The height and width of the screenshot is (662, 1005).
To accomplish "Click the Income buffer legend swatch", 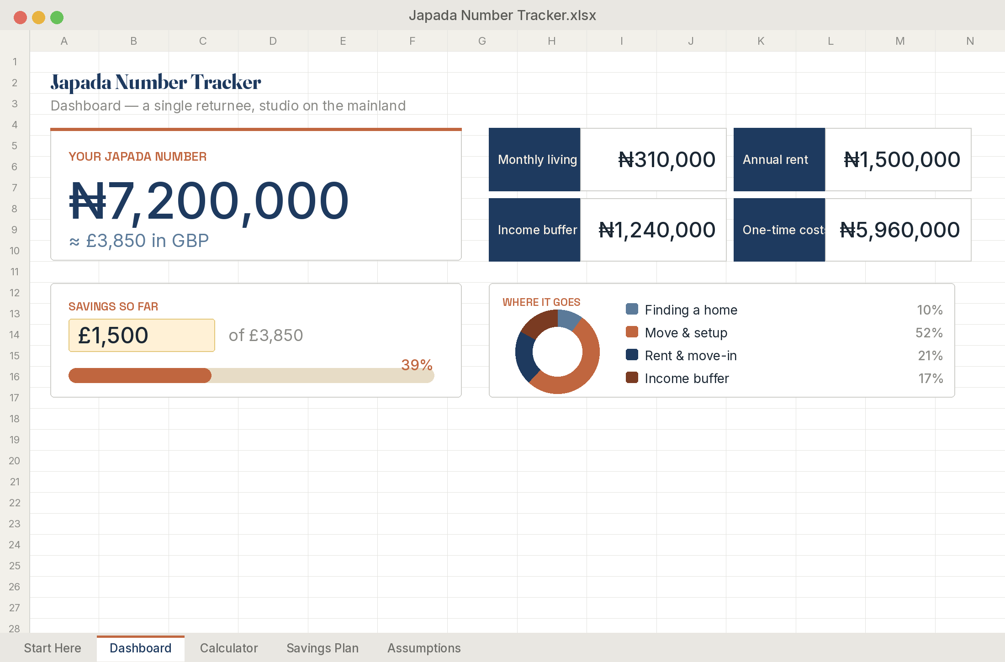I will click(632, 378).
